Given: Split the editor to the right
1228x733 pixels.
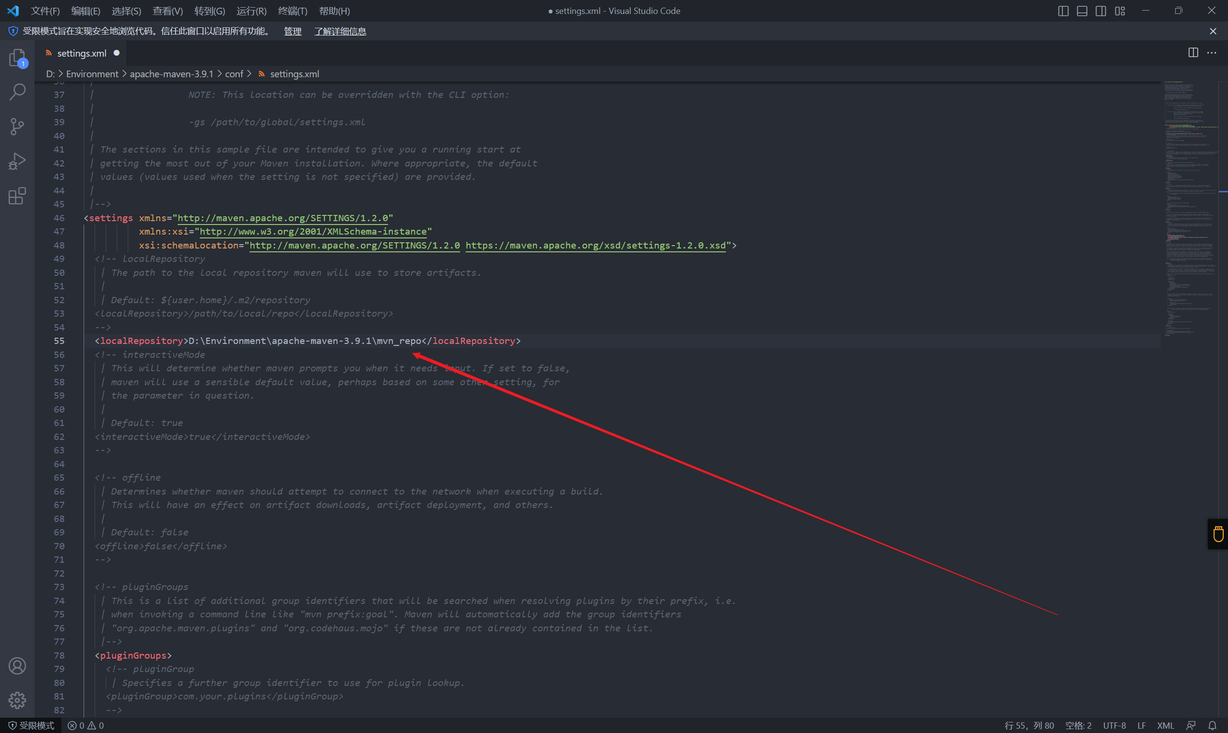Looking at the screenshot, I should coord(1193,52).
